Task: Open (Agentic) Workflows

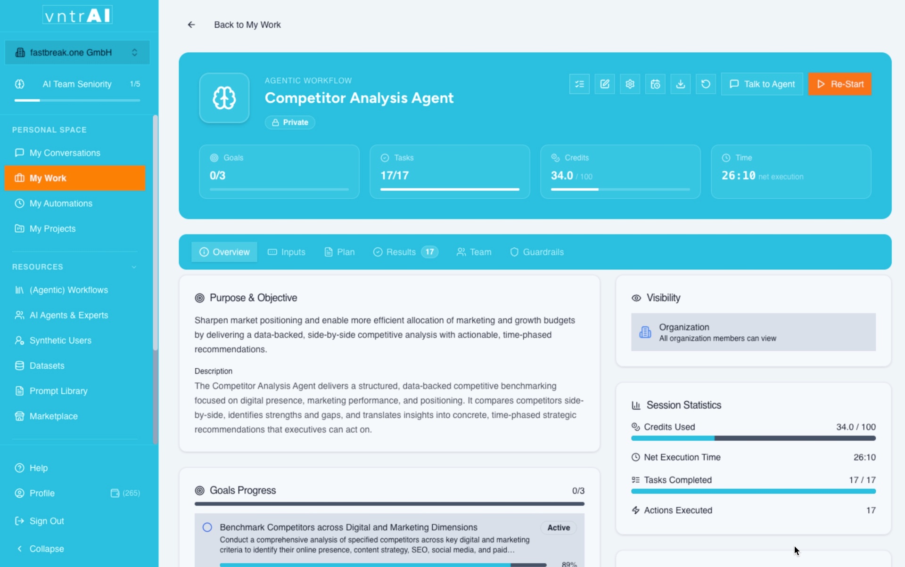Action: (75, 290)
